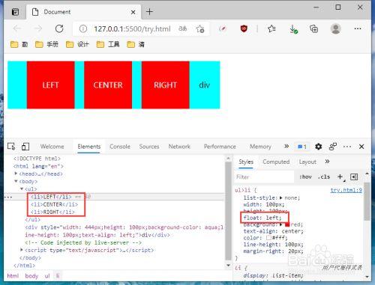Collapse the body node in DOM tree
The height and width of the screenshot is (285, 375).
pos(16,181)
